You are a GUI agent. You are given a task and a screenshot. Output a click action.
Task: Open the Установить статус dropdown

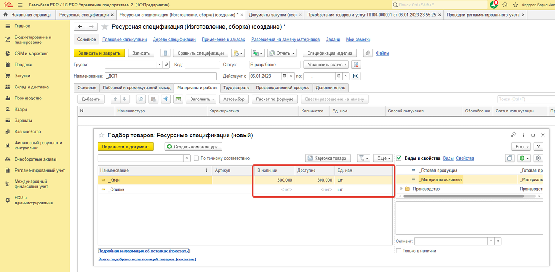click(326, 65)
